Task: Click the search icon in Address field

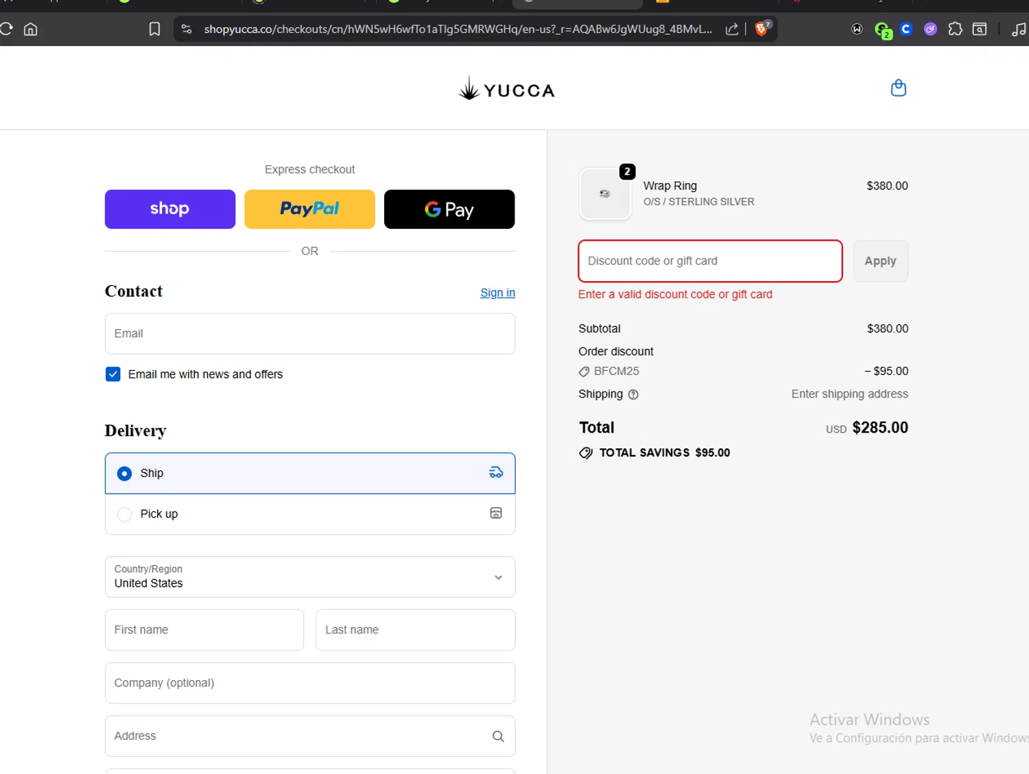Action: [x=498, y=736]
